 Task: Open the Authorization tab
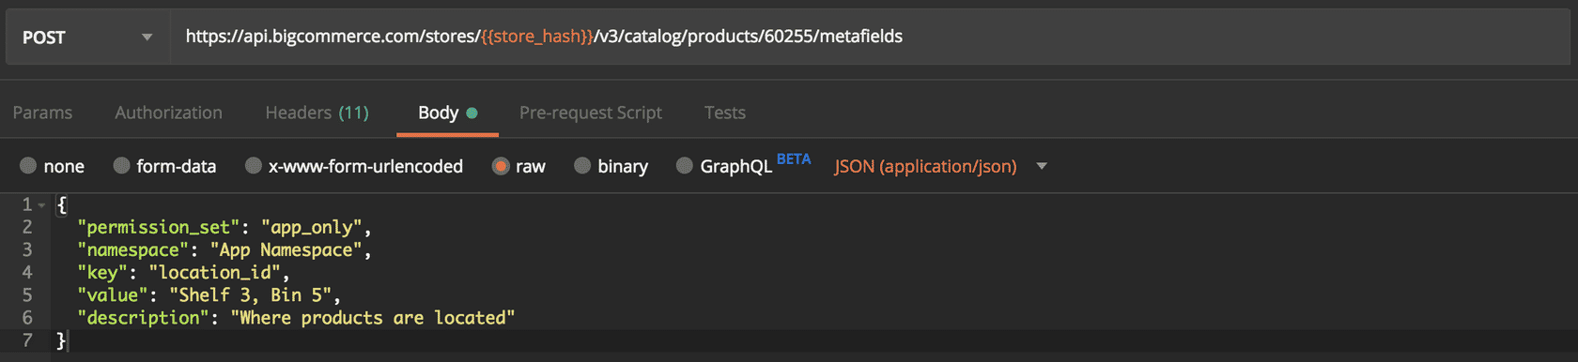(169, 113)
